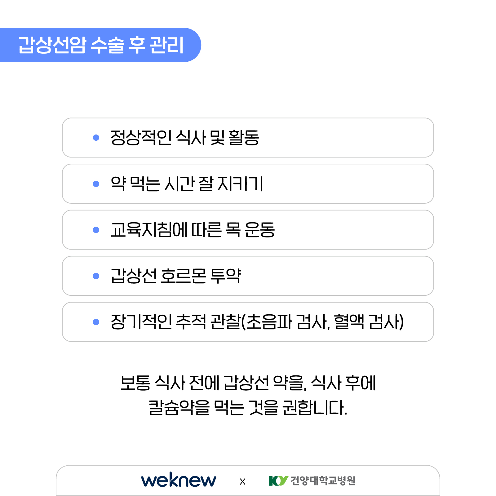Select the 약 먹는 시간 잘 지키기 item
The image size is (496, 496).
tap(248, 184)
